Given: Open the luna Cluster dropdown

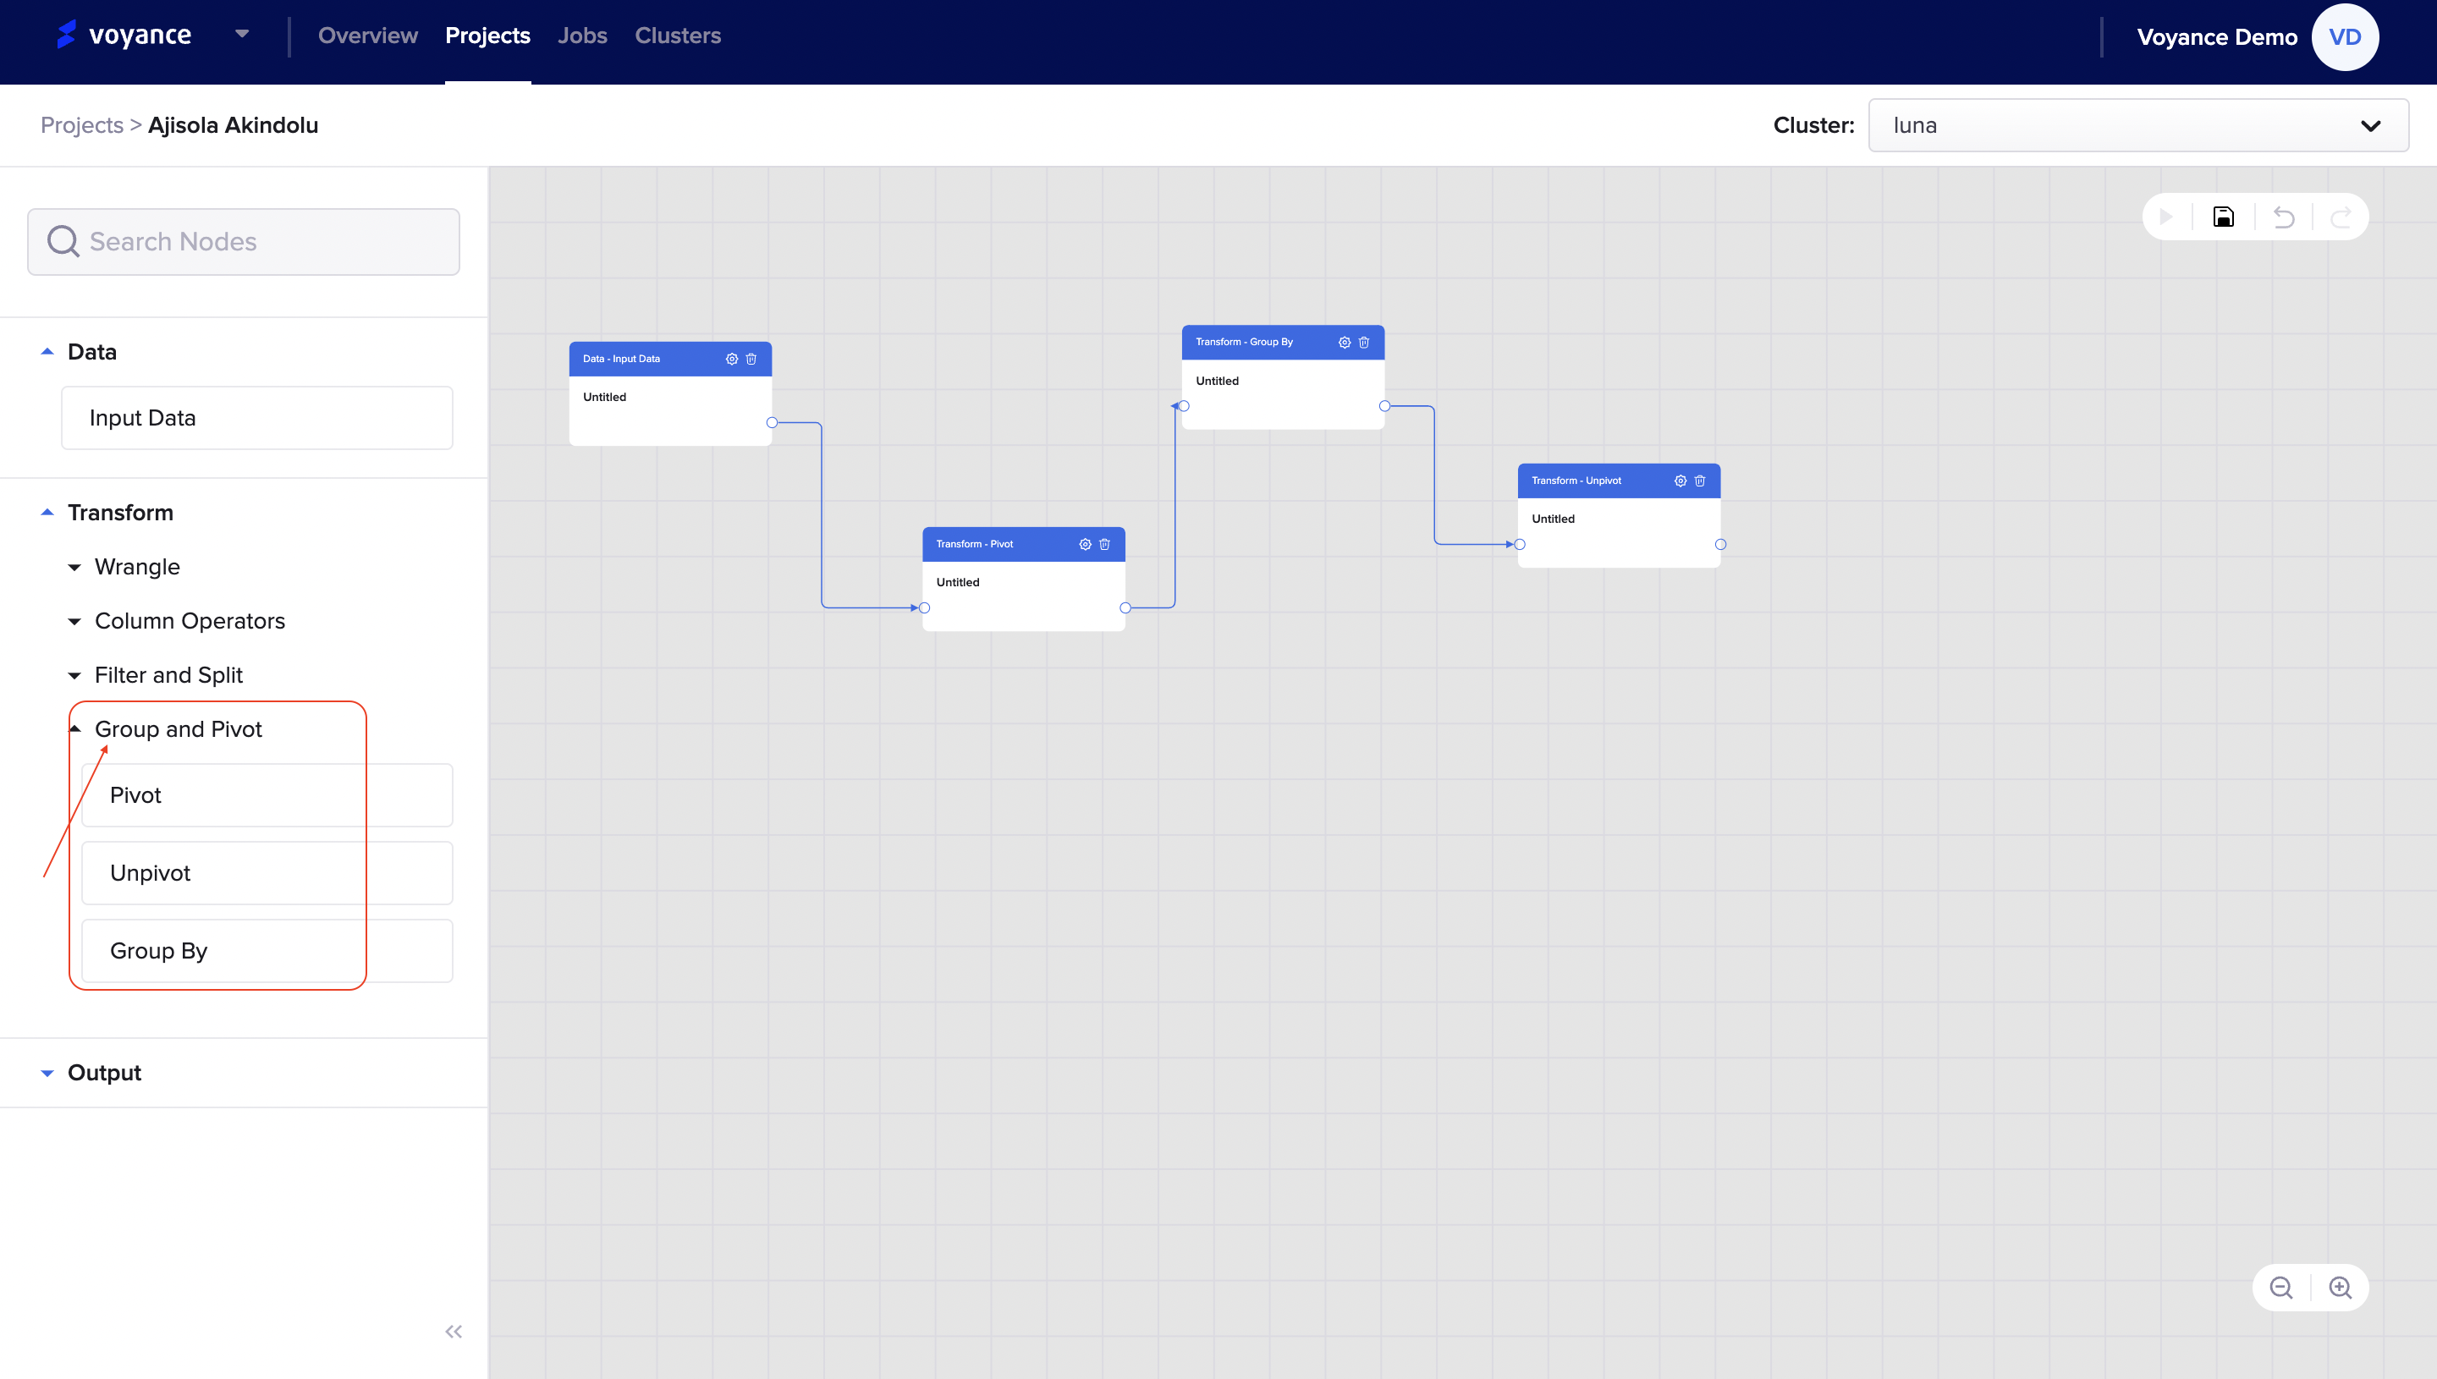Looking at the screenshot, I should pyautogui.click(x=2137, y=125).
